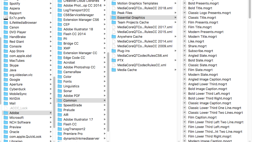Select the Angled Image Caption.mogrt file
Image resolution: width=259 pixels, height=142 pixels.
click(x=215, y=79)
